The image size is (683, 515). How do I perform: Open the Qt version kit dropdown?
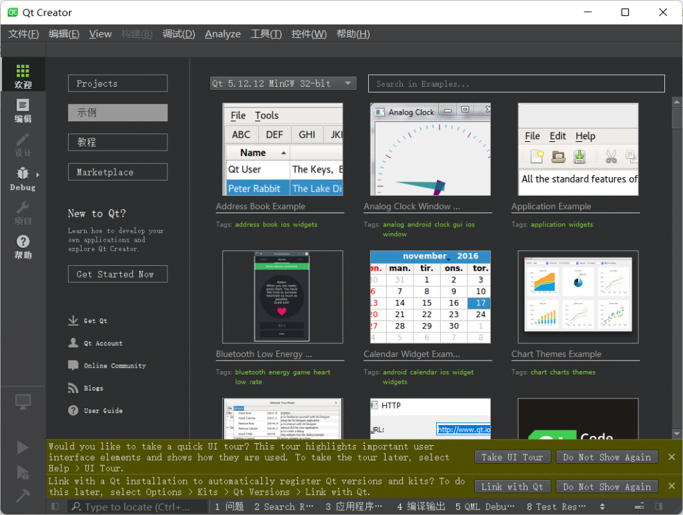coord(283,83)
